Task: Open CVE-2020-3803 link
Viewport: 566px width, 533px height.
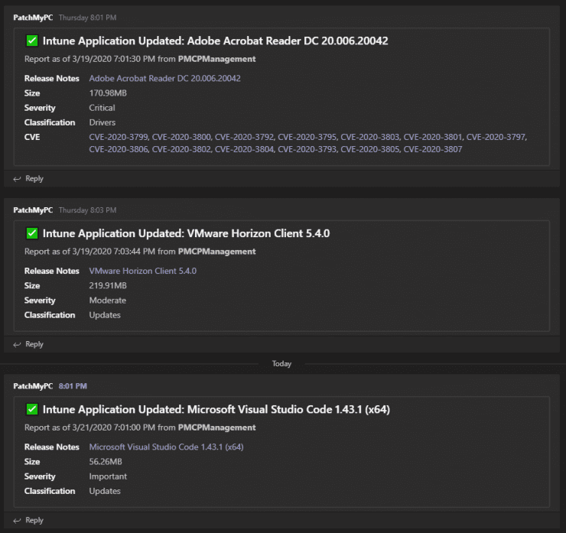Action: coord(370,137)
